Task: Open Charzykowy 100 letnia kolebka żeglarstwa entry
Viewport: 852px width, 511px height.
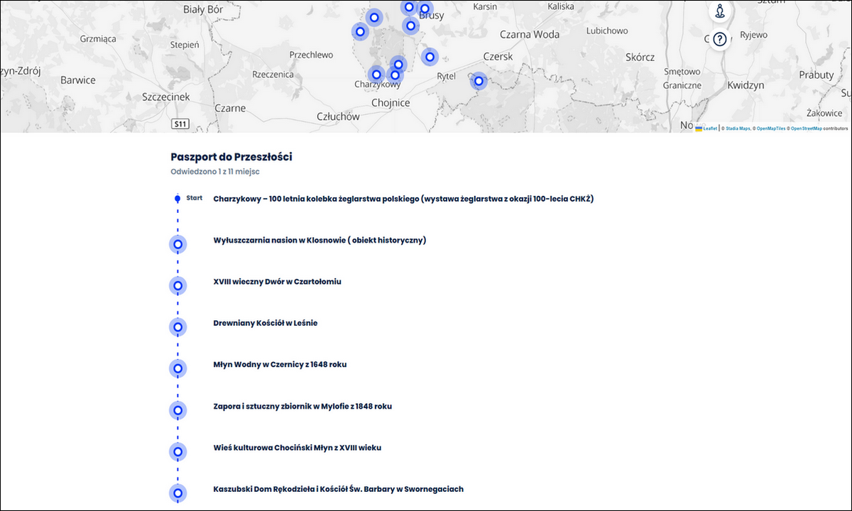Action: (403, 199)
